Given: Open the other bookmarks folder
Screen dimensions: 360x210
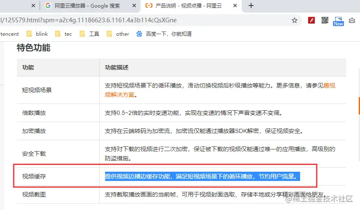Looking at the screenshot, I should click(118, 34).
